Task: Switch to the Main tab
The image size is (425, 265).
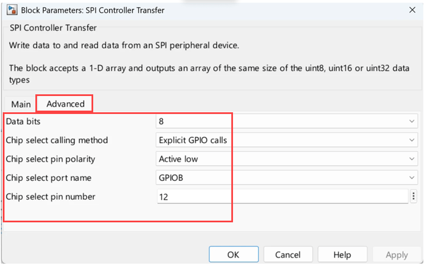Action: point(21,104)
